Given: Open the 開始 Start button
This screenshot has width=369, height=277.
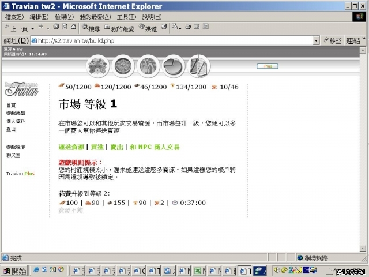Looking at the screenshot, I should click(14, 271).
